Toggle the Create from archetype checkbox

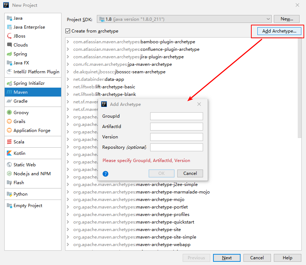68,31
